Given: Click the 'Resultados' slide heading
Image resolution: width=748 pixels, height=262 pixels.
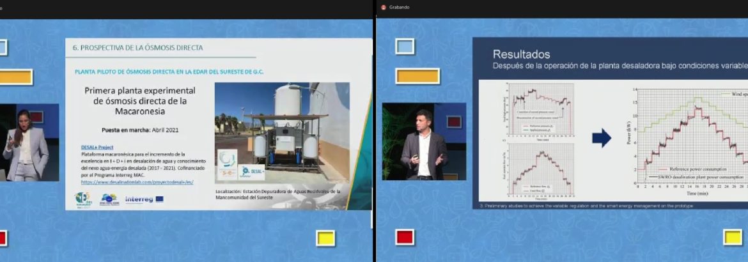Looking at the screenshot, I should click(522, 54).
